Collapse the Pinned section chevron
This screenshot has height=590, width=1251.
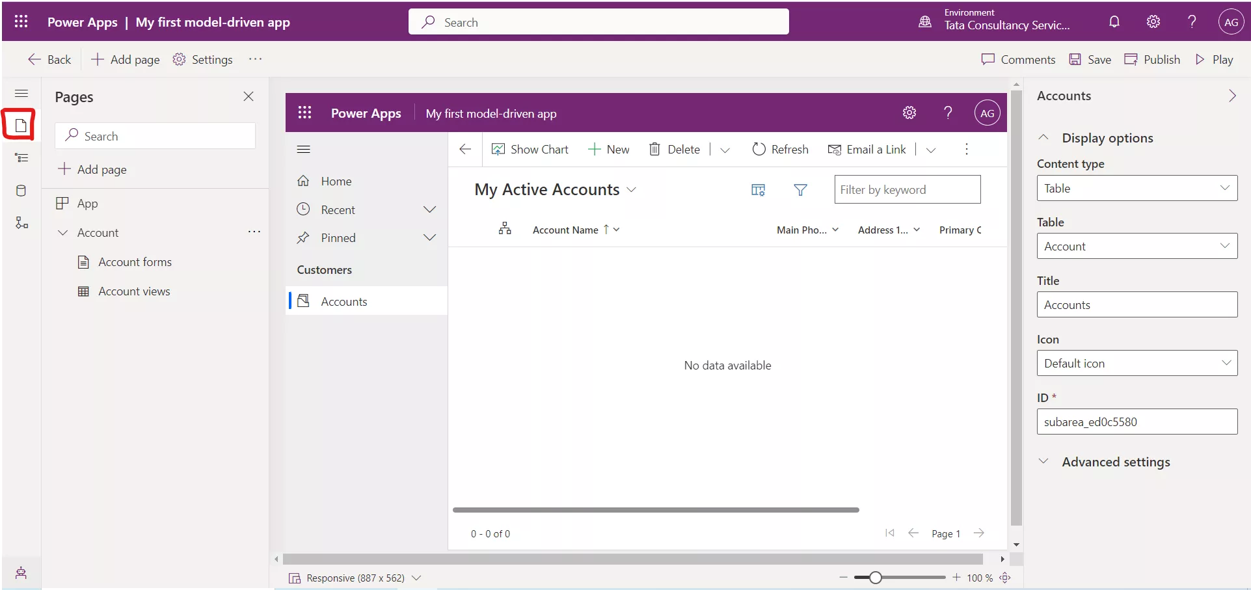(429, 237)
